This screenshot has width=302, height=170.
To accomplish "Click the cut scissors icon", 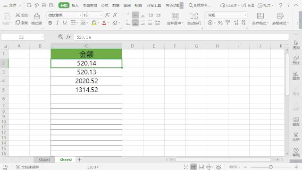I will tap(18, 15).
